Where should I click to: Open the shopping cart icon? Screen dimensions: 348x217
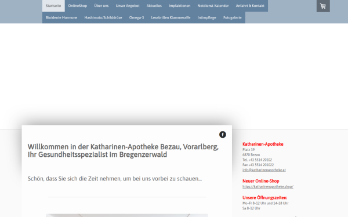[323, 6]
